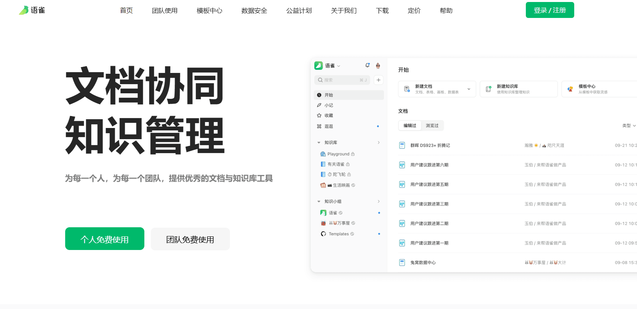Click the 新建知识库 card

click(x=519, y=89)
